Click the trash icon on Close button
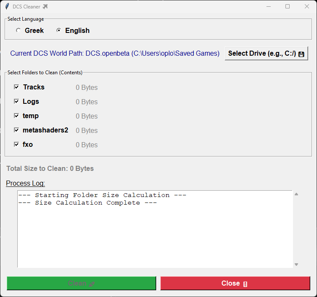 click(245, 284)
